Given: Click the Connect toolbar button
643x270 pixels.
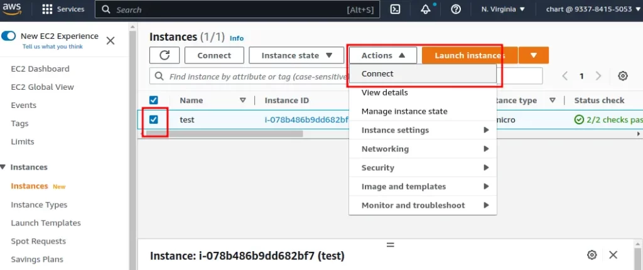Looking at the screenshot, I should [x=214, y=55].
